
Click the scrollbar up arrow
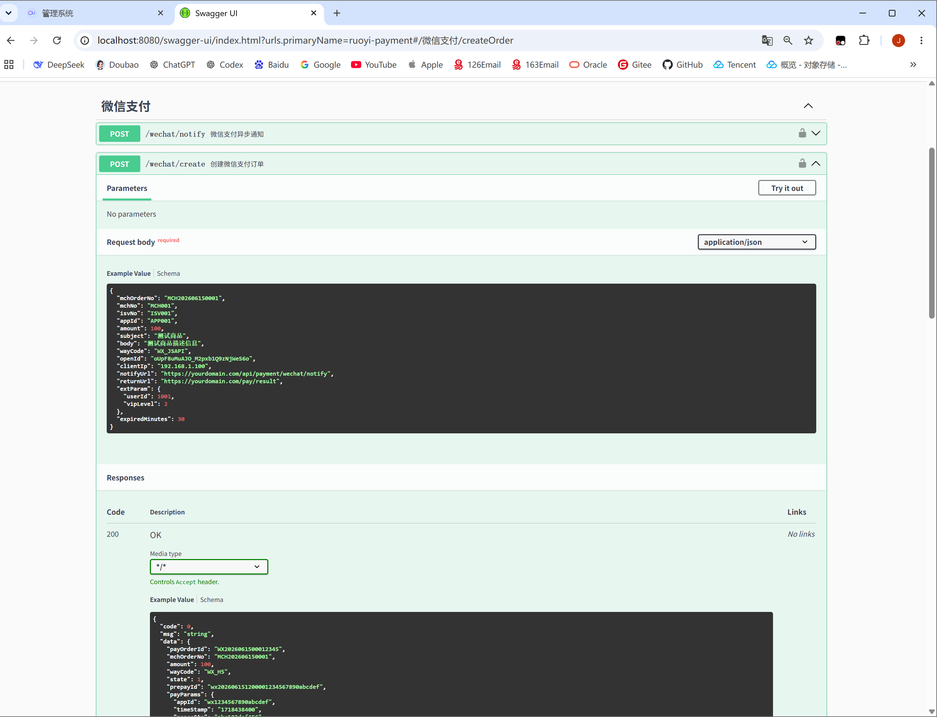932,83
